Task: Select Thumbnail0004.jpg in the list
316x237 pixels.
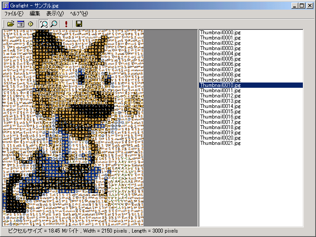Action: pyautogui.click(x=251, y=54)
